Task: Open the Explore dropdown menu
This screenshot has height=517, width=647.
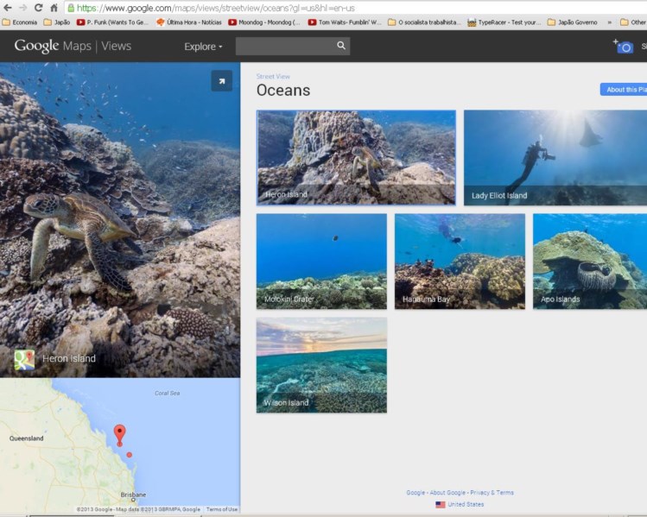Action: 203,47
